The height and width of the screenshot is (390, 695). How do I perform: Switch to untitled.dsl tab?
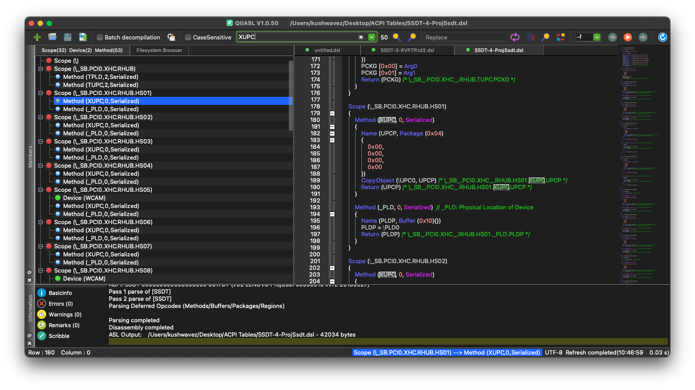327,50
